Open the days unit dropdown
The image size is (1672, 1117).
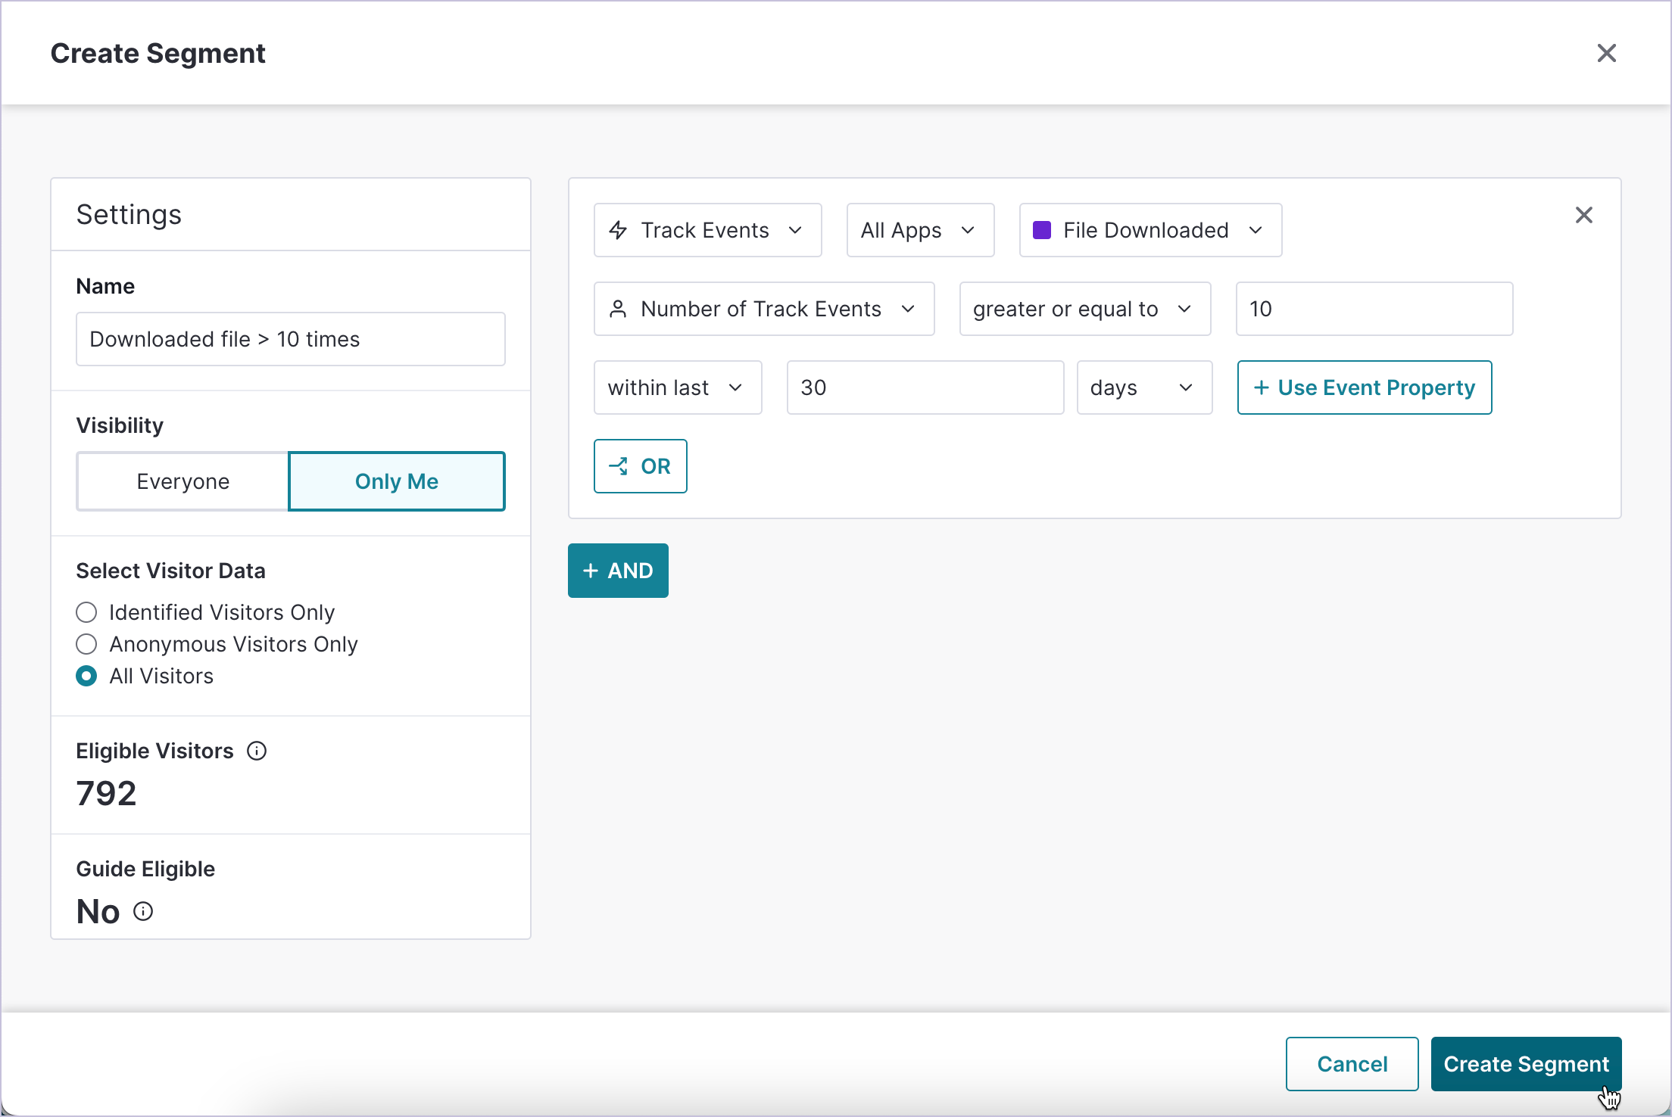(1143, 387)
